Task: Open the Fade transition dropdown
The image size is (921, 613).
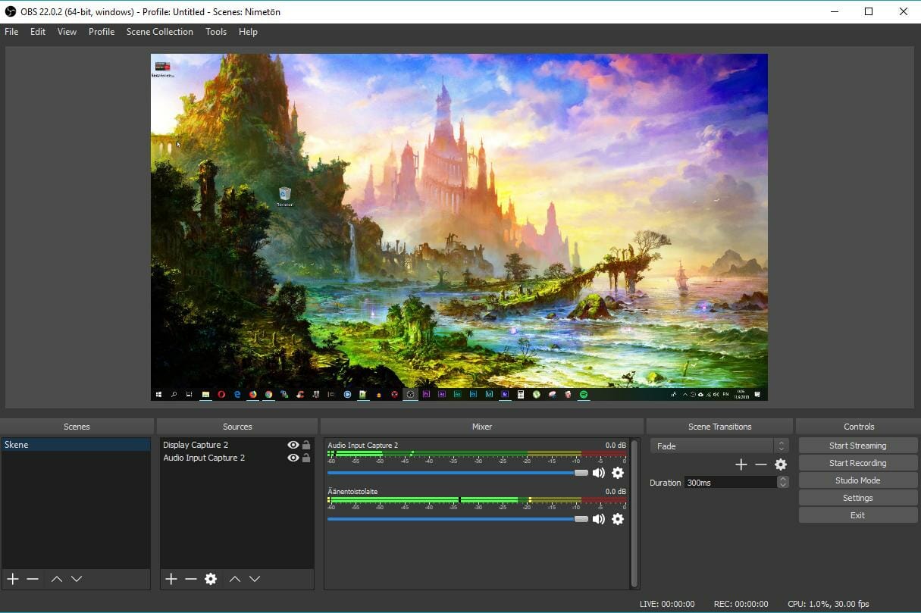Action: point(716,446)
